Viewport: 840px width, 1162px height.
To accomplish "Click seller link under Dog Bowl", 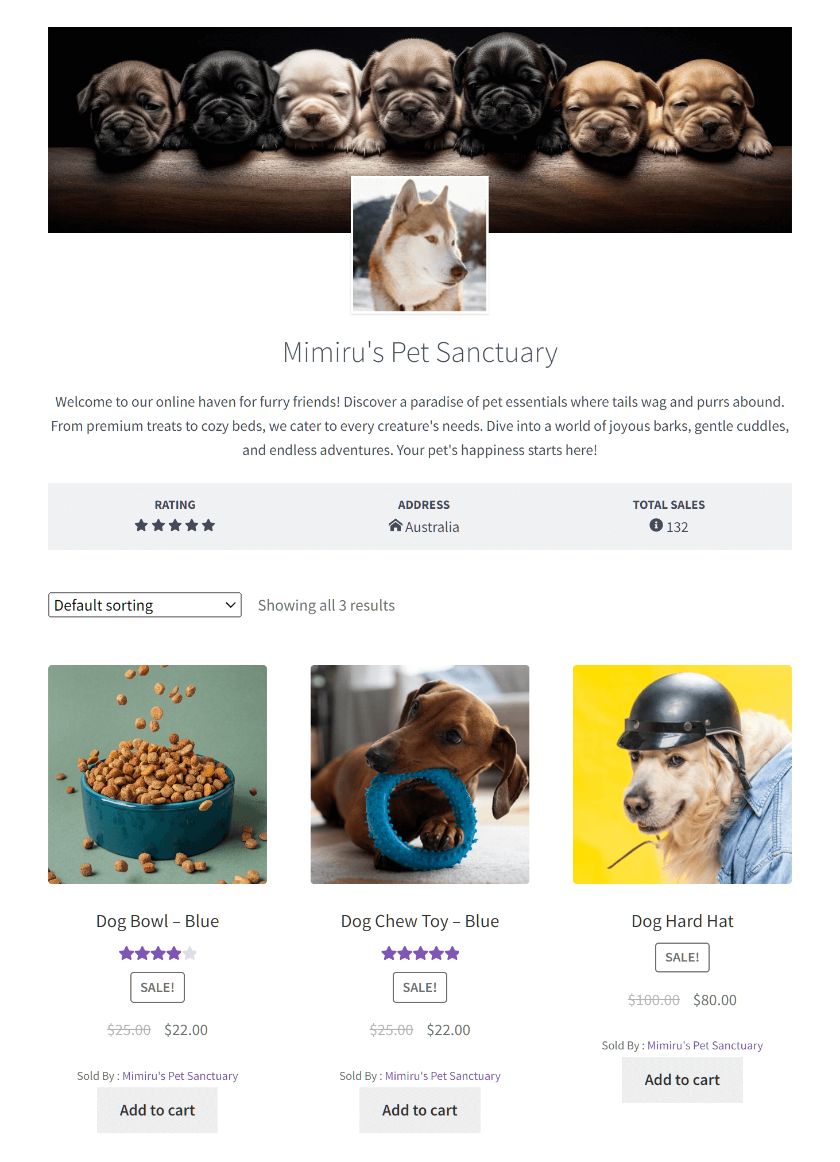I will pos(180,1076).
